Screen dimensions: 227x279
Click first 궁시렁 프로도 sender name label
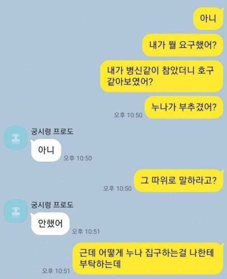52,132
